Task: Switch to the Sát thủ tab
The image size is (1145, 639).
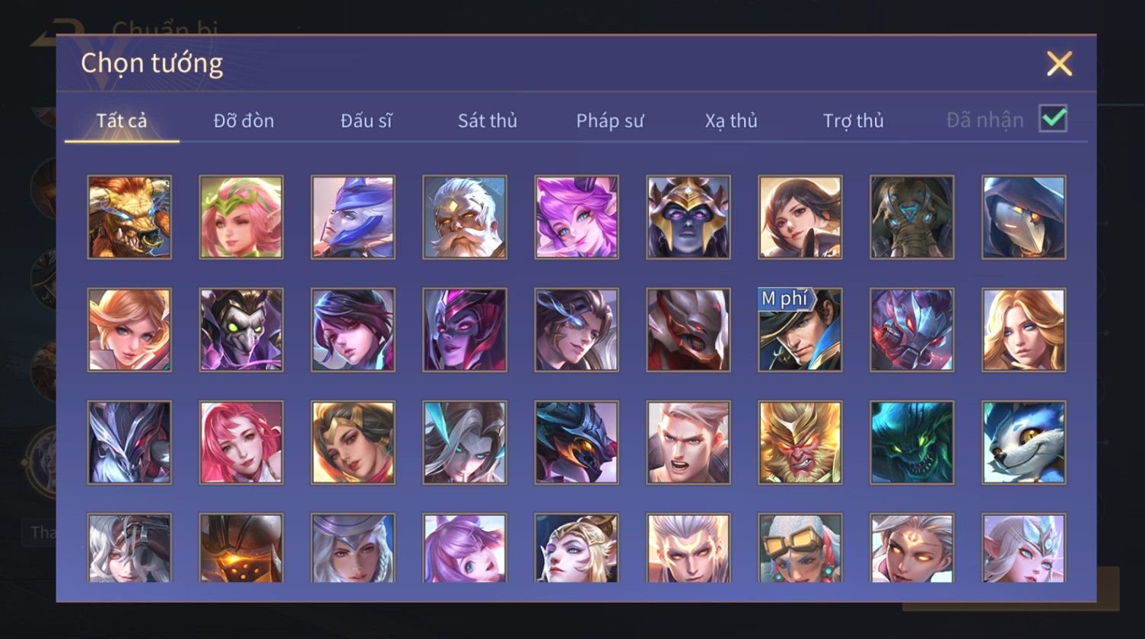Action: [x=488, y=120]
